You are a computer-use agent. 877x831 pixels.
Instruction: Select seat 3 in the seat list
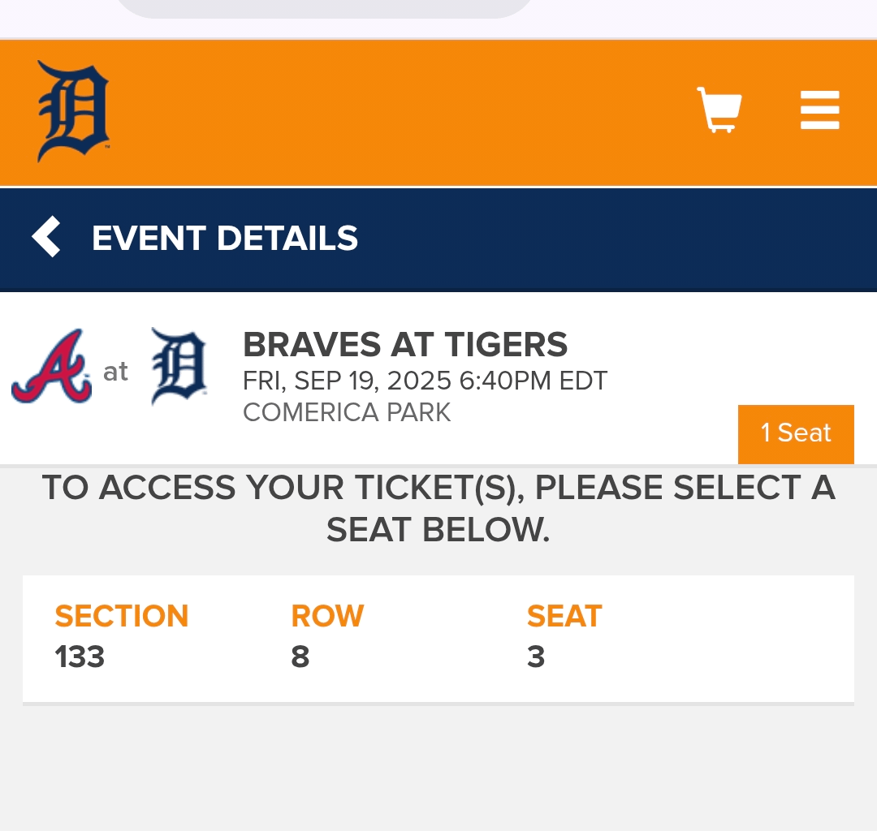coord(535,657)
